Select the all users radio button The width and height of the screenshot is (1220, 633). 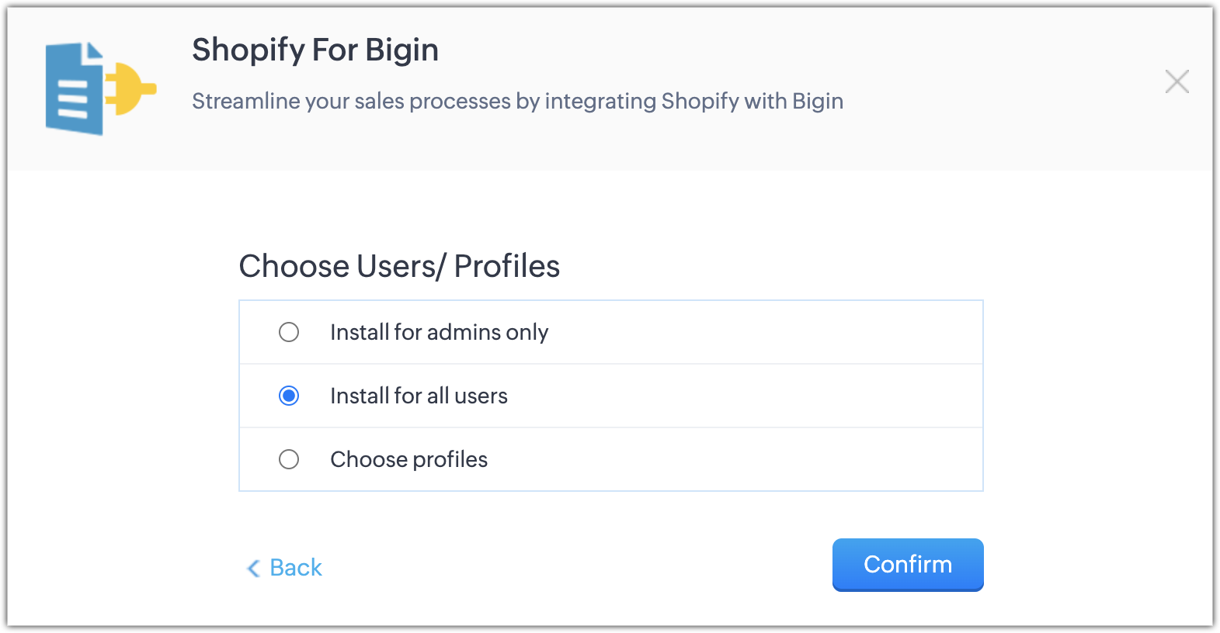click(289, 396)
